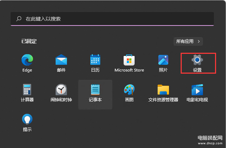226x148 pixels.
Task: Click the search box 在此键入以搜索
Action: pos(112,19)
